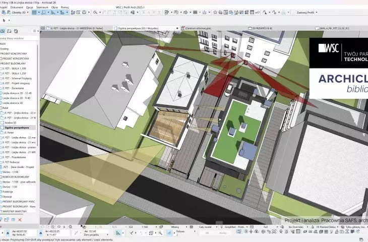Open the Navigator options hamburger menu
The width and height of the screenshot is (368, 242).
coord(34,31)
